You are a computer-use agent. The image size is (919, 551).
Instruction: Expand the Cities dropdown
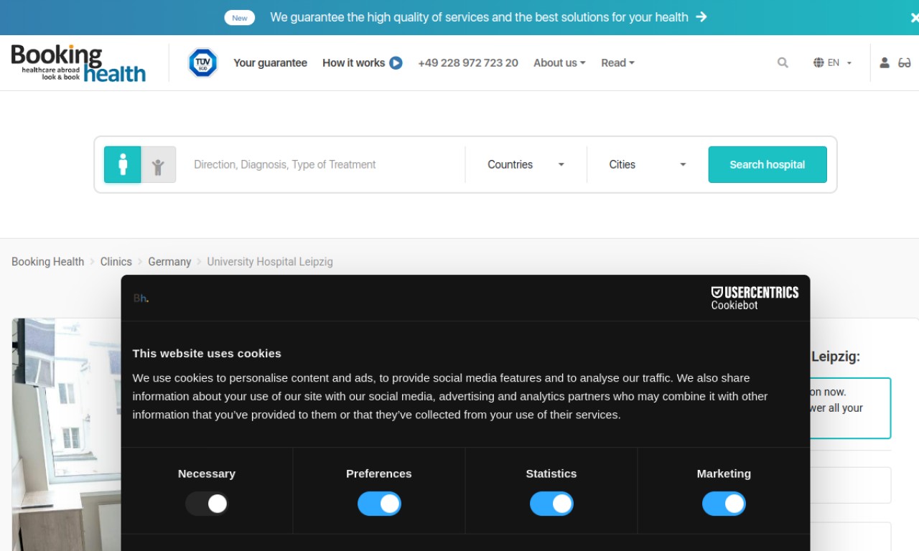tap(648, 164)
